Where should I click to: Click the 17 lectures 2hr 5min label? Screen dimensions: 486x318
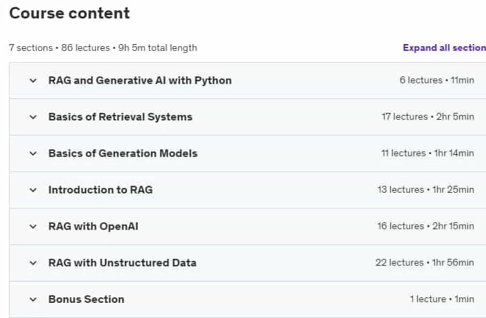coord(427,117)
